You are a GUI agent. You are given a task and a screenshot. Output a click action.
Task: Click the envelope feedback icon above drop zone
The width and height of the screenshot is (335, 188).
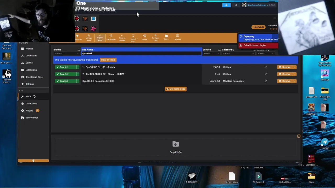299,136
